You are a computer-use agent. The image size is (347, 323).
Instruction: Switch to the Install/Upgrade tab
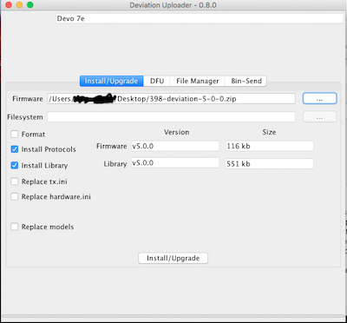[111, 81]
